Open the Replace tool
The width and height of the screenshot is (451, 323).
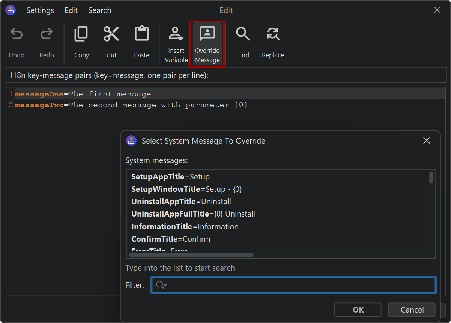click(273, 34)
